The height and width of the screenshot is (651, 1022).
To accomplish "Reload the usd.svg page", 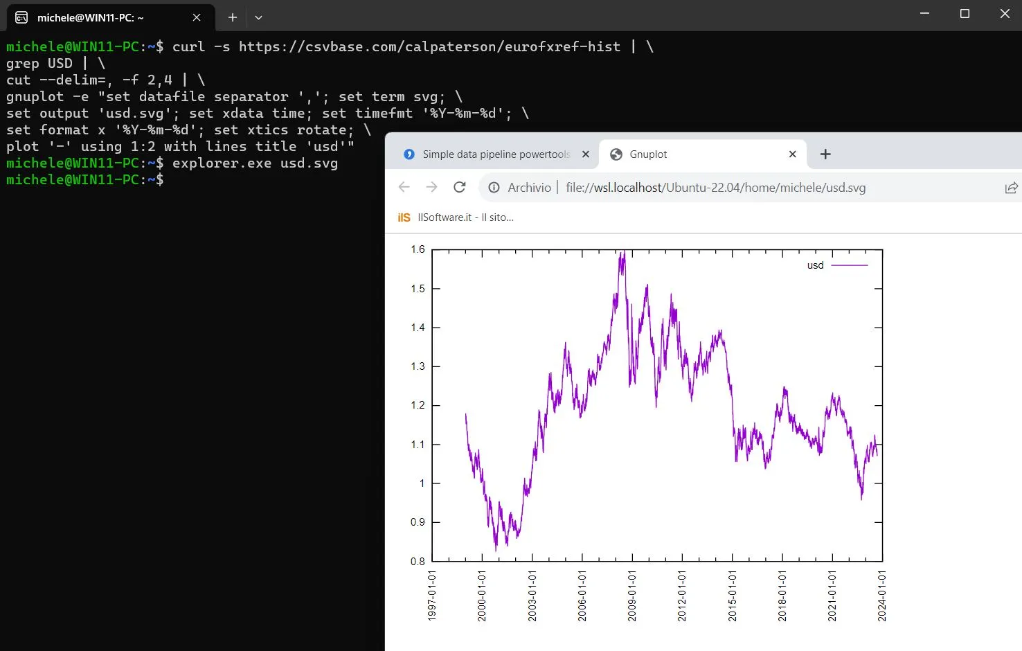I will coord(459,187).
